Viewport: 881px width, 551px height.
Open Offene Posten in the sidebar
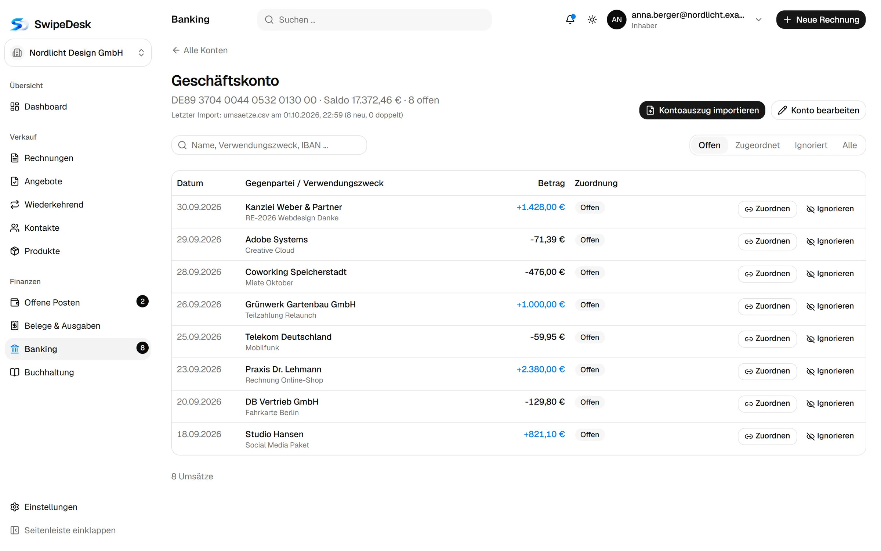coord(78,302)
